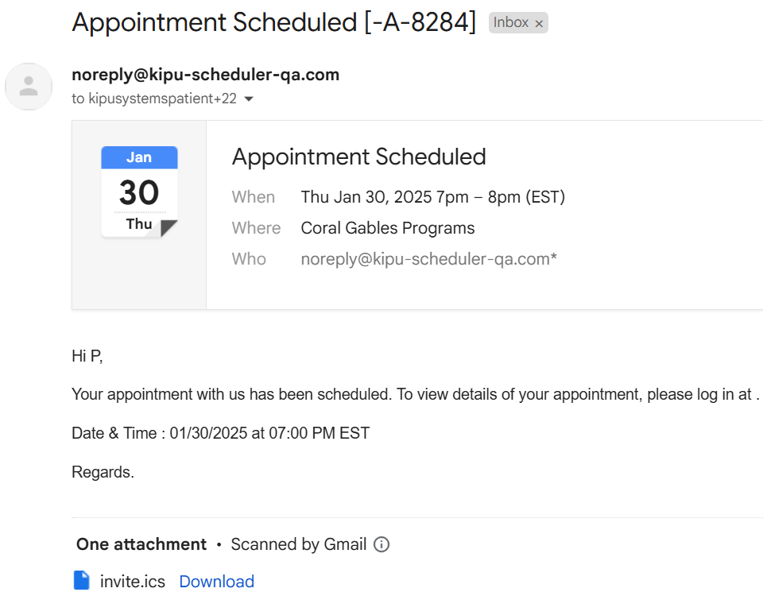Click the One attachment heading

coord(141,544)
